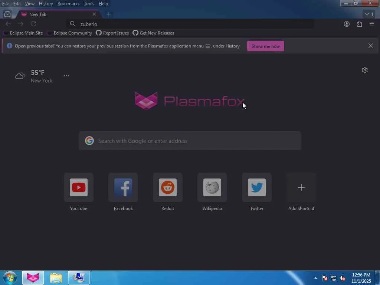
Task: Open the account profile icon
Action: [x=347, y=24]
